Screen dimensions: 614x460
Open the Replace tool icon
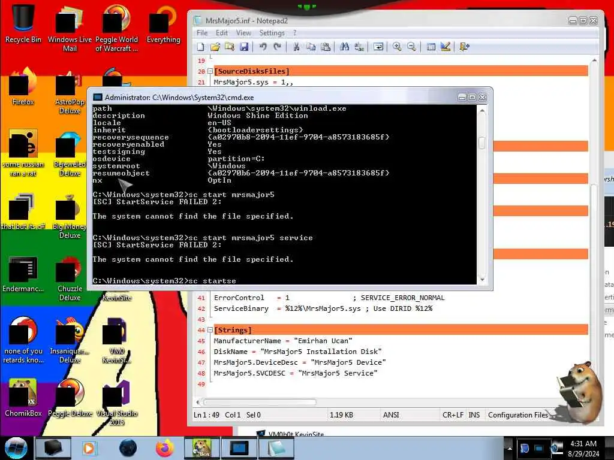359,47
